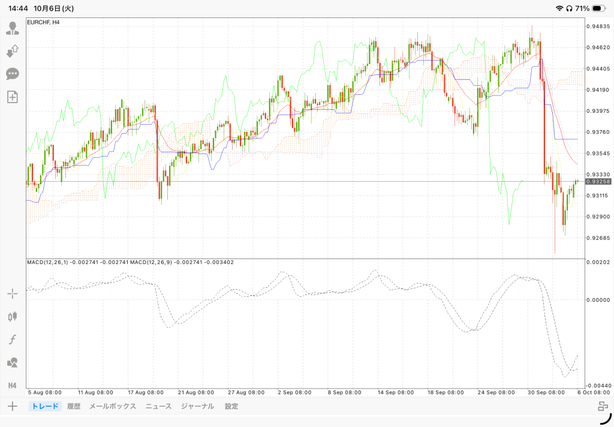614x427 pixels.
Task: Change the H4 timeframe selector
Action: pos(13,386)
